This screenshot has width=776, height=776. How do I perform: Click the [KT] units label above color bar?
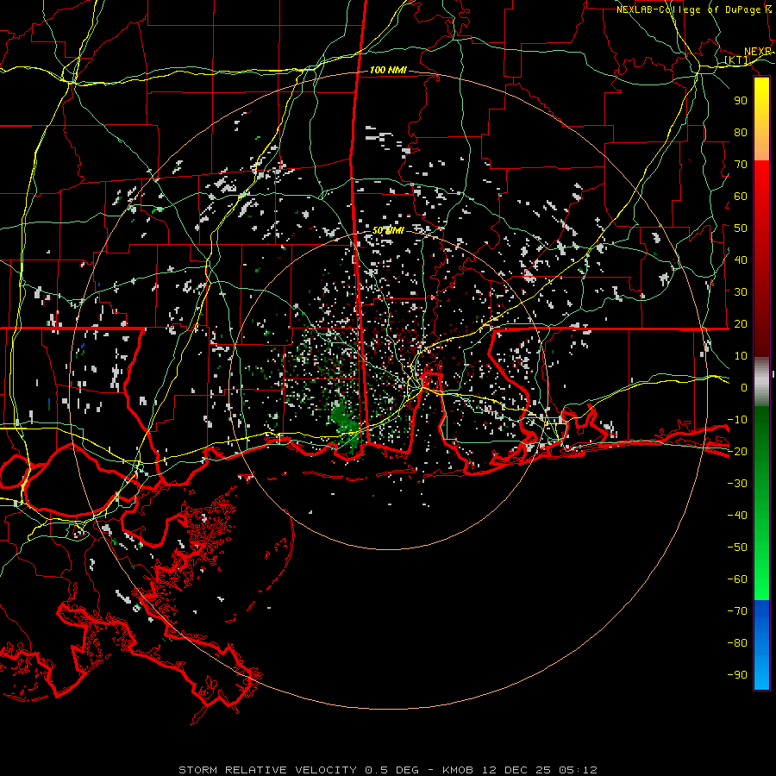(737, 60)
